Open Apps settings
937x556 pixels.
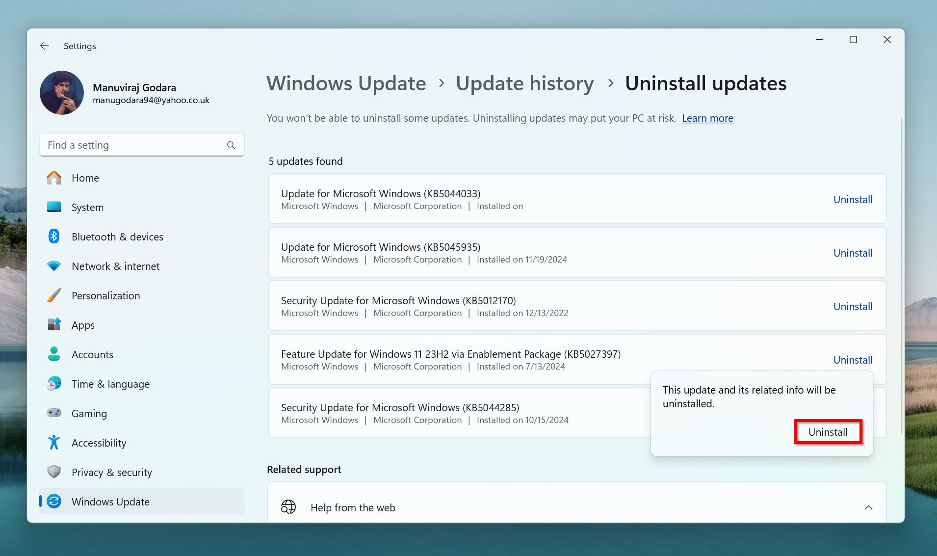click(x=142, y=325)
